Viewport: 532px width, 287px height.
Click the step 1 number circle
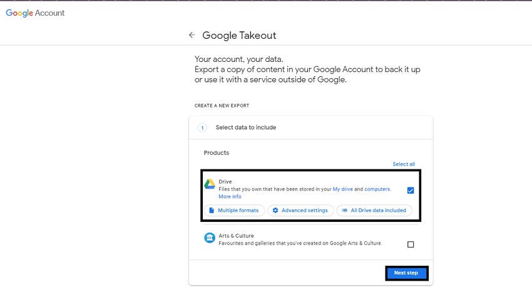tap(202, 128)
